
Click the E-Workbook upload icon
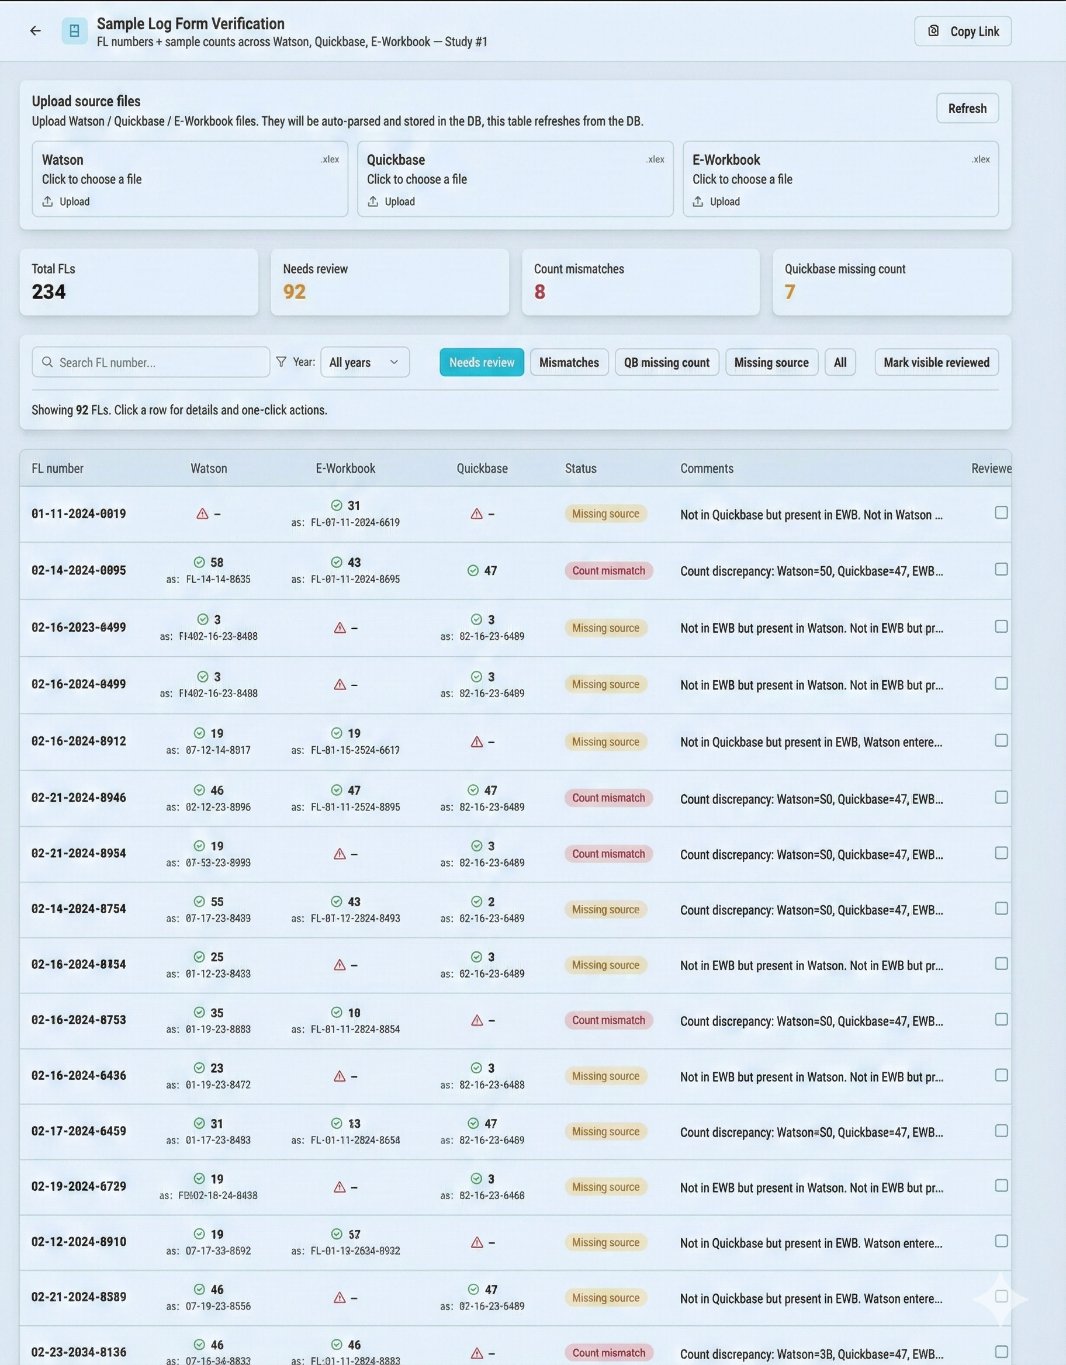698,201
